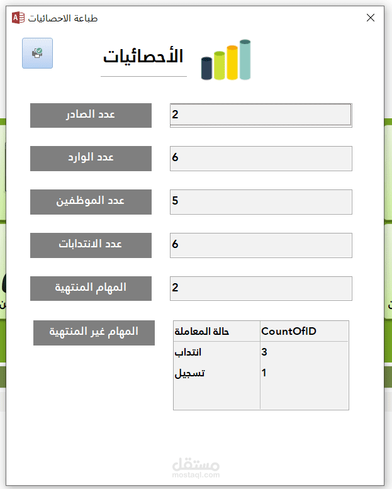Select the تسجيل row in the list
Image resolution: width=392 pixels, height=489 pixels.
click(x=216, y=373)
